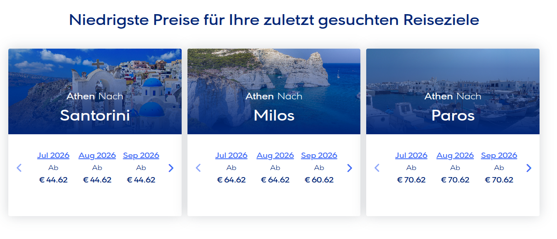This screenshot has height=239, width=557.
Task: Show next months for Santorini prices
Action: pos(171,168)
